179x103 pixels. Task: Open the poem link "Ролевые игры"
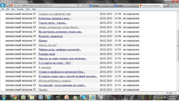pyautogui.click(x=47, y=54)
